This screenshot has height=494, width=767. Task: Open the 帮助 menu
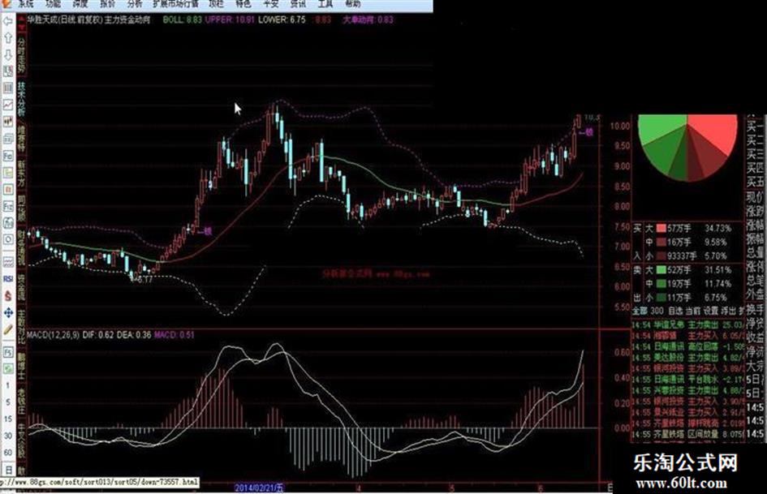click(x=353, y=4)
